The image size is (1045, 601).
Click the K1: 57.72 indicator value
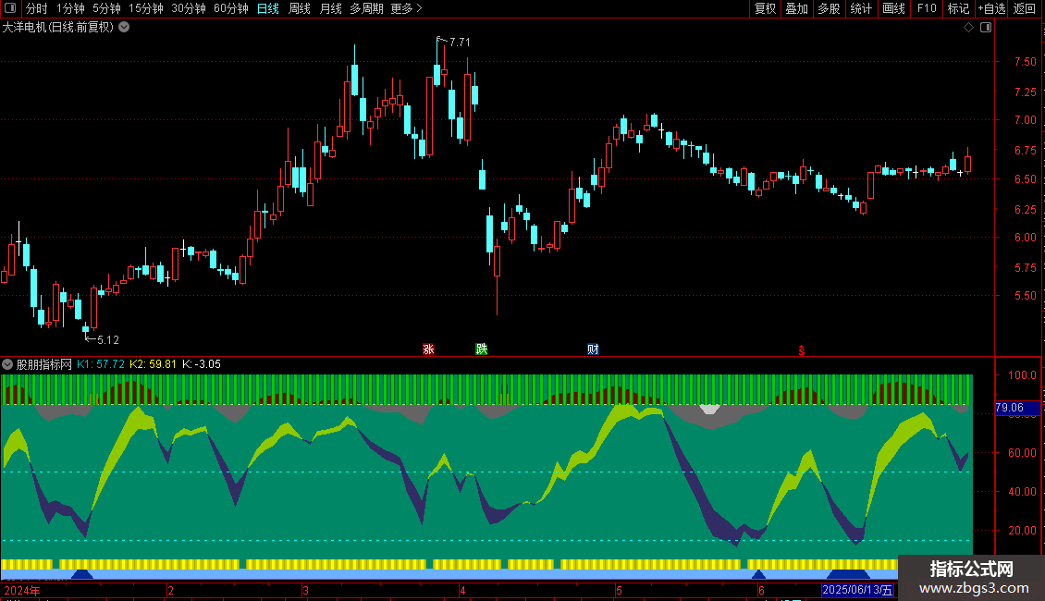101,364
